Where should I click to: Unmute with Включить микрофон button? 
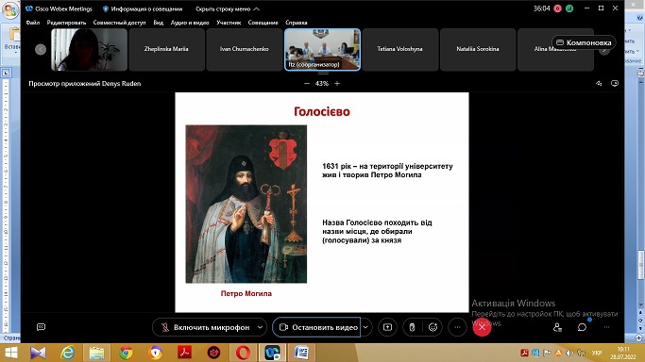205,327
